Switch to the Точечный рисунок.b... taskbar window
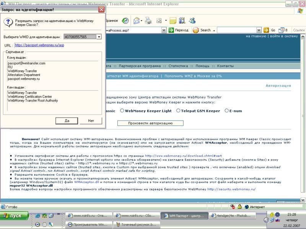Viewport: 306px width, 229px height. [x=137, y=224]
